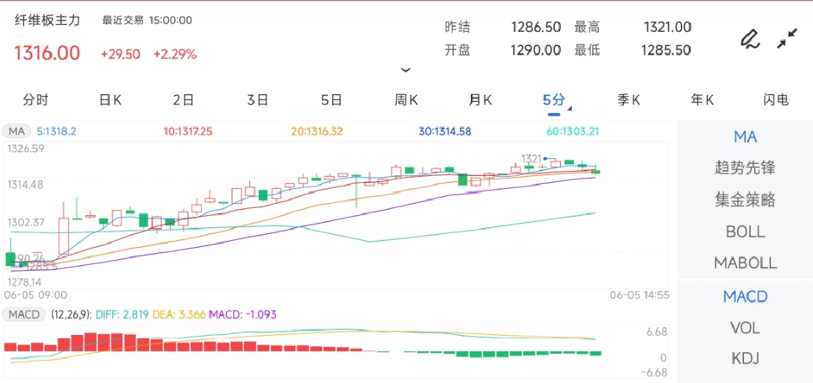Click the 纤维板主力 contract title
The height and width of the screenshot is (383, 813).
(47, 20)
